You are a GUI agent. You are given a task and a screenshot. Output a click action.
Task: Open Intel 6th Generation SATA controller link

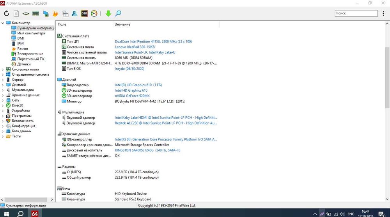point(166,139)
